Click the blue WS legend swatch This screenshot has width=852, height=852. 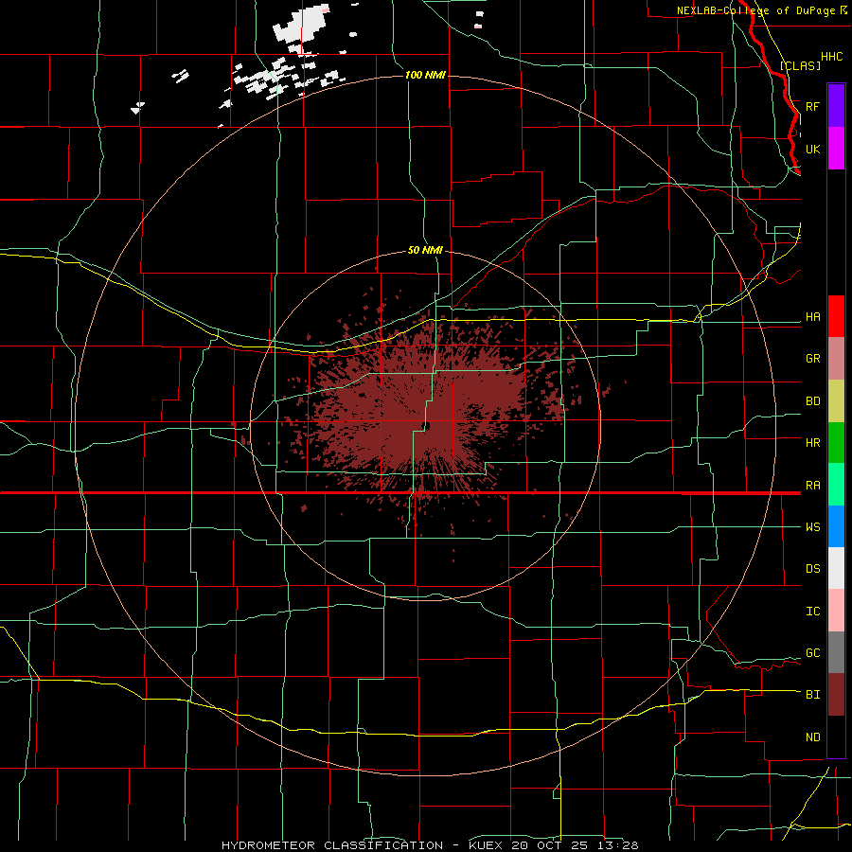click(x=836, y=526)
